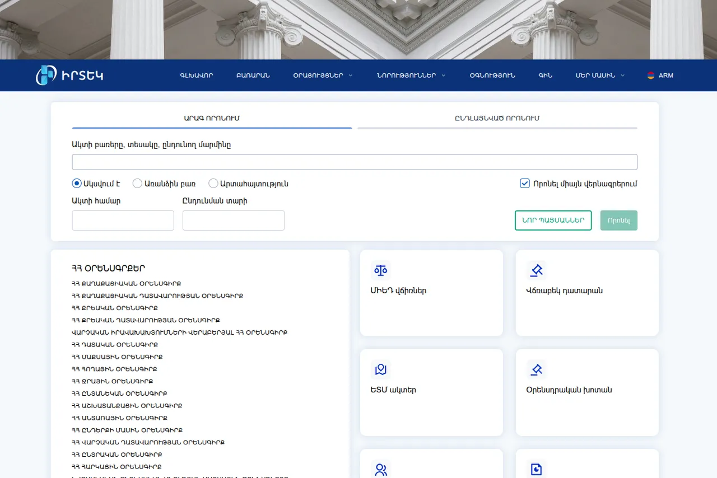Click the ՆՈՐ ՊԱՅՄԱՆՆԵՐ button
This screenshot has width=717, height=478.
(553, 221)
